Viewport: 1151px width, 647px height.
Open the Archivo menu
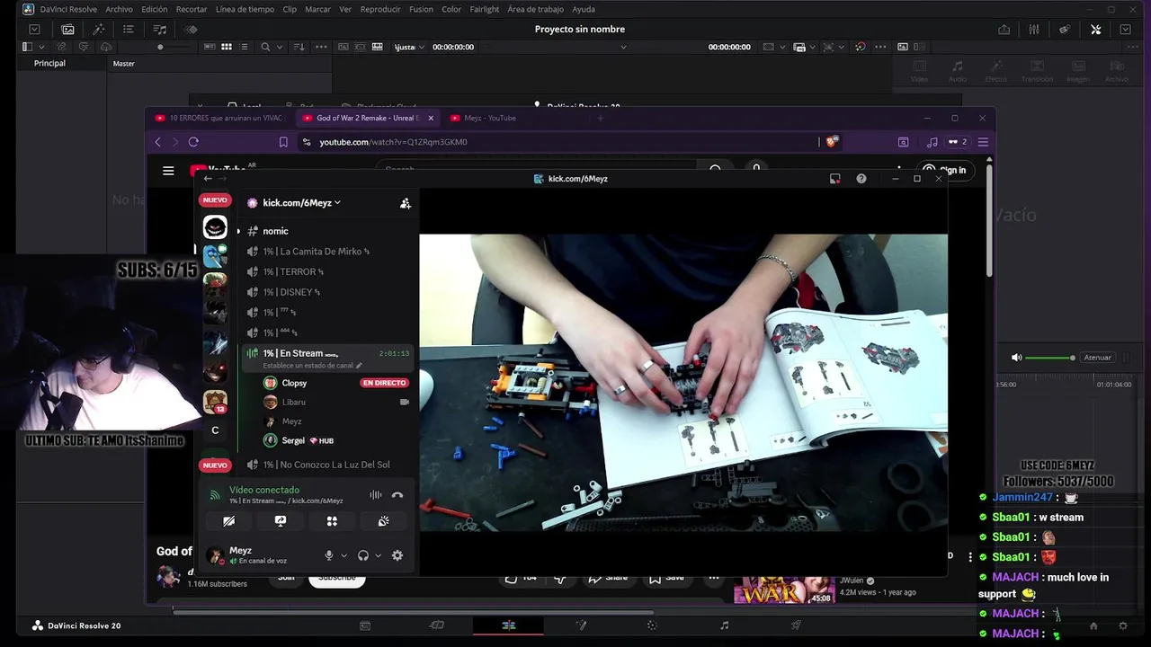pyautogui.click(x=119, y=9)
